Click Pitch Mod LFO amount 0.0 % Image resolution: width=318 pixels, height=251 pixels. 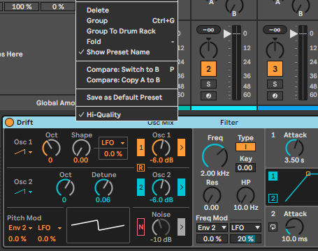coord(47,238)
